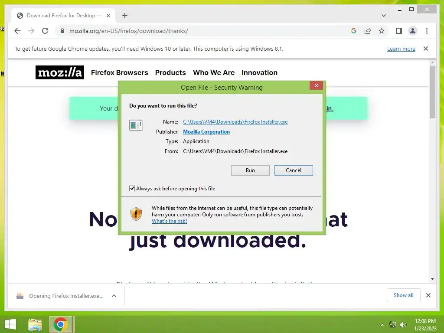Open the Products menu

tap(170, 72)
